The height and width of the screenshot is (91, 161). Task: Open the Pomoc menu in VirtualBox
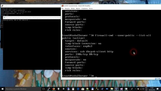point(91,8)
